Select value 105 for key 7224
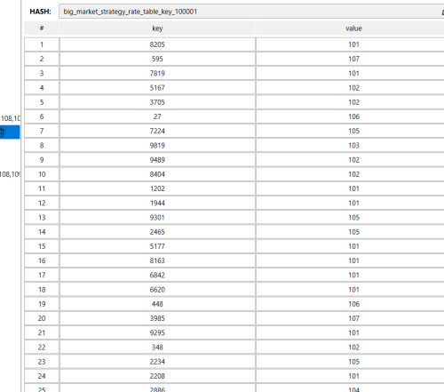 (353, 131)
